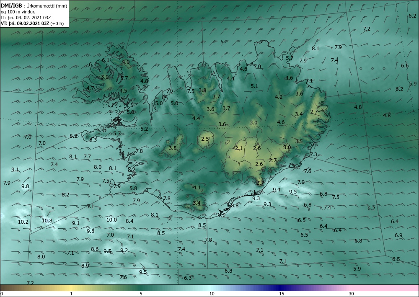Click the 4.1 value in south Iceland

[x=197, y=188]
